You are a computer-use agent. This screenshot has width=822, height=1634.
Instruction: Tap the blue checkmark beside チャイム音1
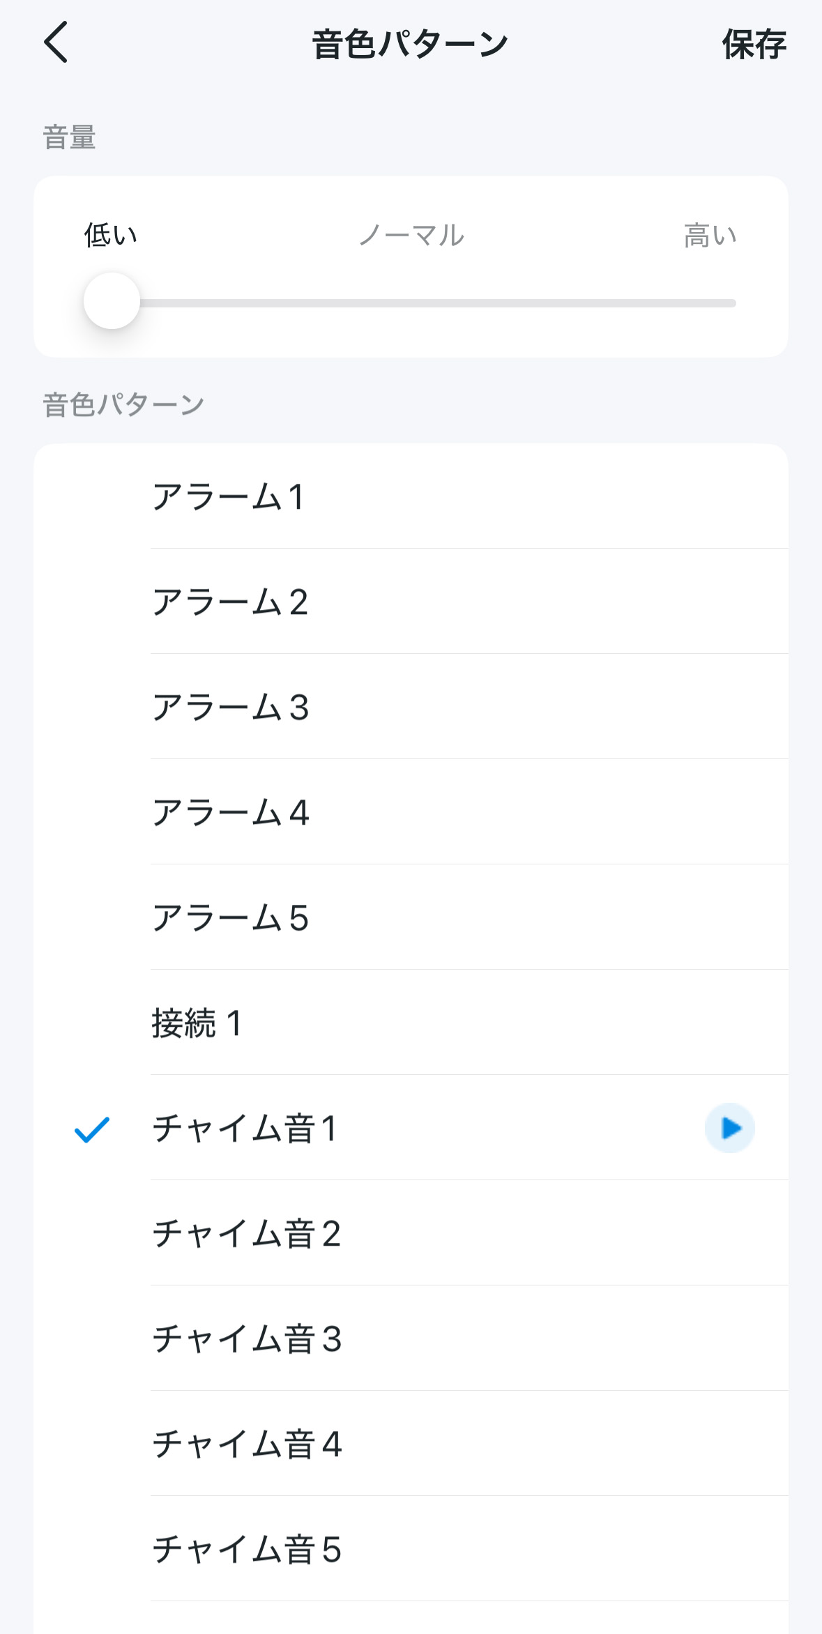92,1129
